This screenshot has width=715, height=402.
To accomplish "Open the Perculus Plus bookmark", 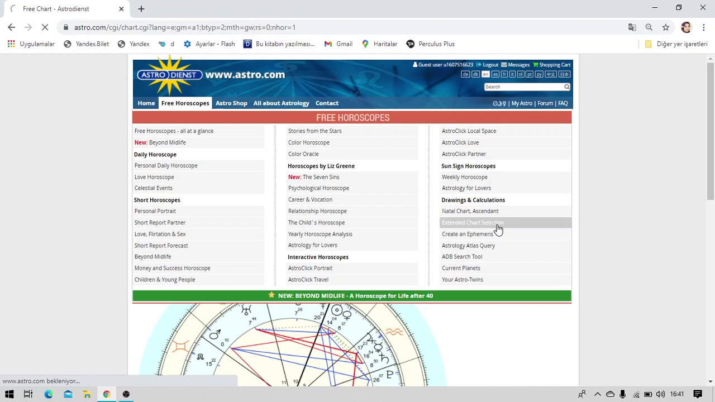I will click(430, 44).
